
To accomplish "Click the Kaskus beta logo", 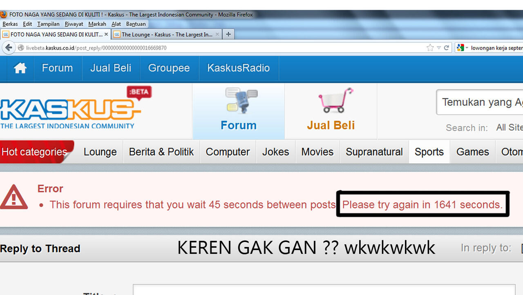I will [x=76, y=108].
